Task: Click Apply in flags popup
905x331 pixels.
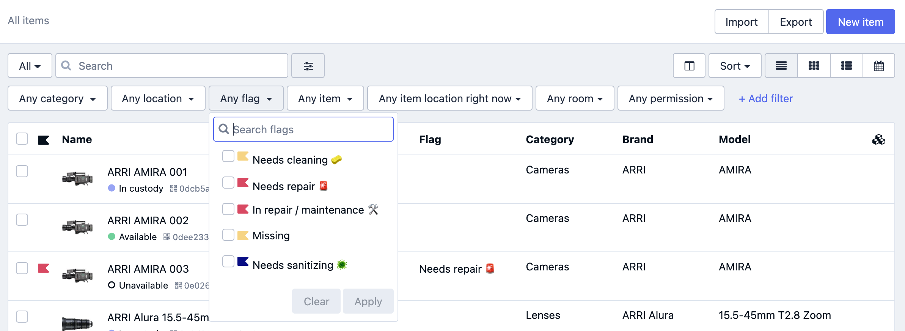Action: click(x=368, y=301)
